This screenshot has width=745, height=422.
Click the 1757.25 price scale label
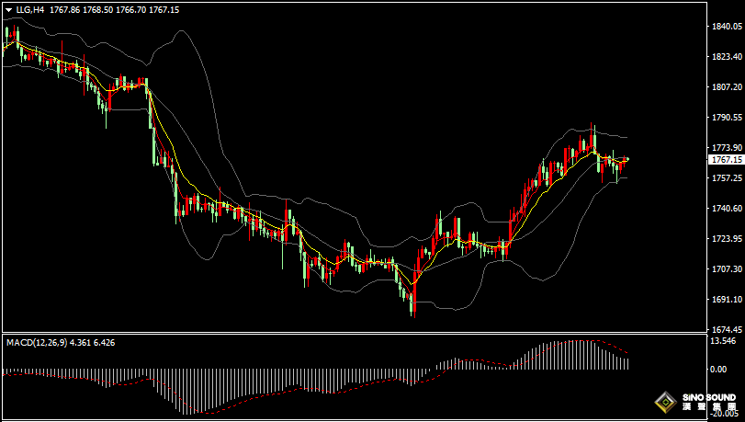pos(726,178)
